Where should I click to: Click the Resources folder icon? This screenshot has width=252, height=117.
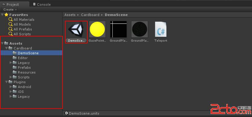[15, 72]
